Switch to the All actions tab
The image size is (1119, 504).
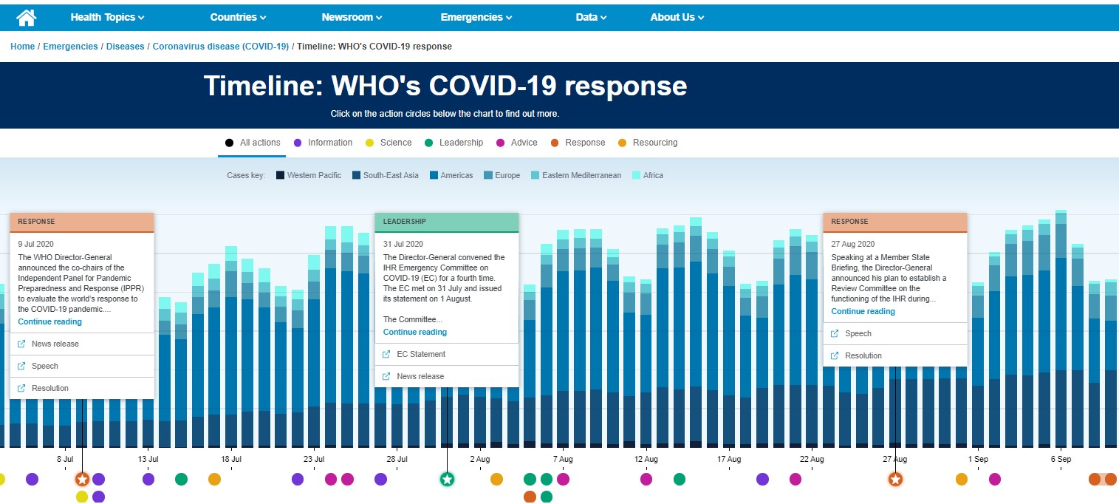point(253,143)
